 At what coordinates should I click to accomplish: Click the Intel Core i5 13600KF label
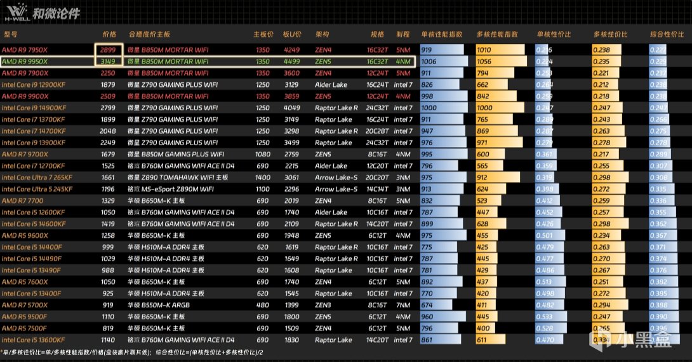click(x=34, y=340)
